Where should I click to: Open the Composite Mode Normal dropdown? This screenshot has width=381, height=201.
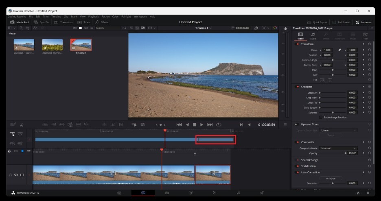338,148
